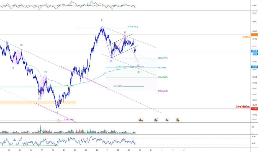Click the red Invalidation text label
258x152 pixels.
click(x=242, y=107)
